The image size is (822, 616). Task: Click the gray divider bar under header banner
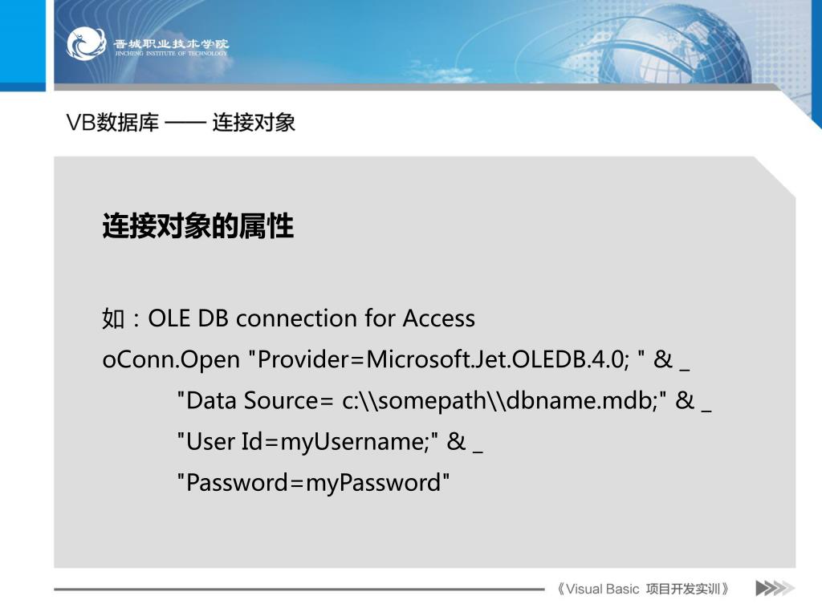click(417, 87)
